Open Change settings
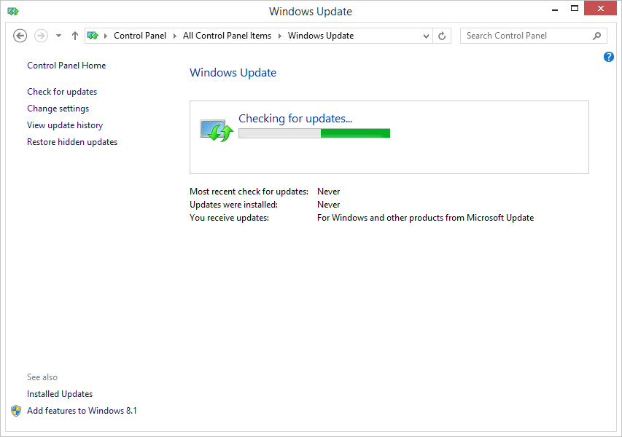 (x=58, y=109)
